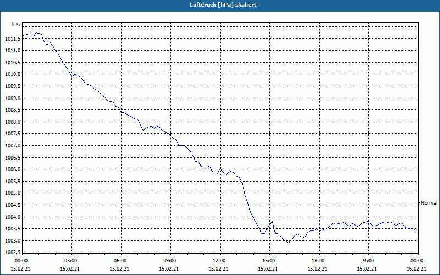Select the 18:00 x-axis label
The width and height of the screenshot is (440, 275).
[x=318, y=261]
